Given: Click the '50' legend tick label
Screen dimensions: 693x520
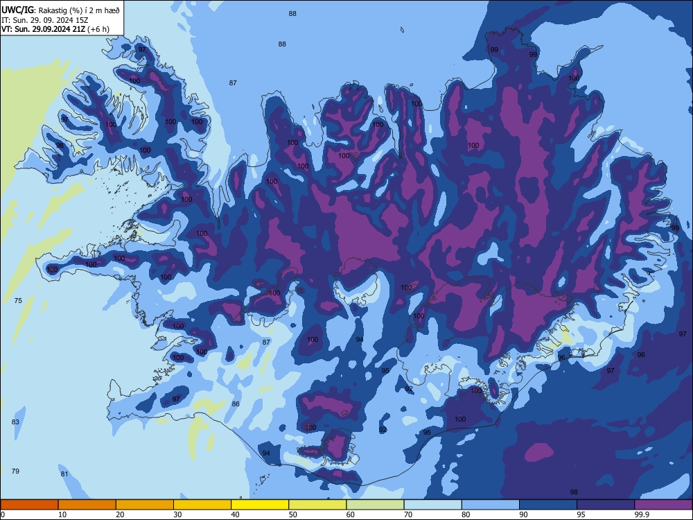Looking at the screenshot, I should point(293,514).
